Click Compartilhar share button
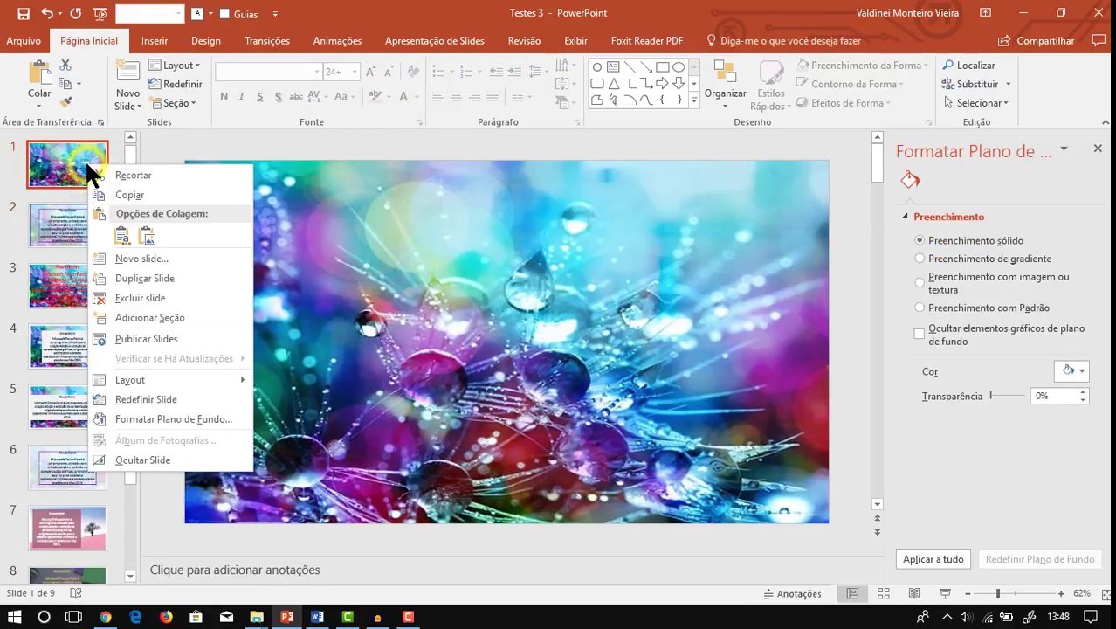 tap(1036, 41)
